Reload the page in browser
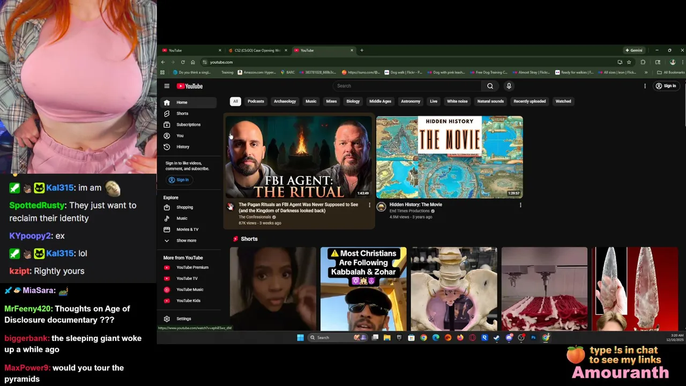The image size is (686, 386). point(183,62)
